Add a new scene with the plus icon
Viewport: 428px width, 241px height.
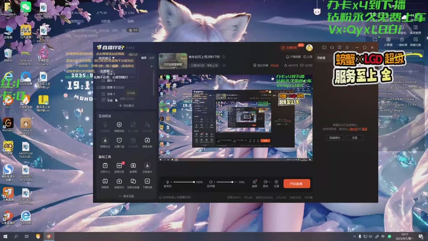pyautogui.click(x=151, y=66)
